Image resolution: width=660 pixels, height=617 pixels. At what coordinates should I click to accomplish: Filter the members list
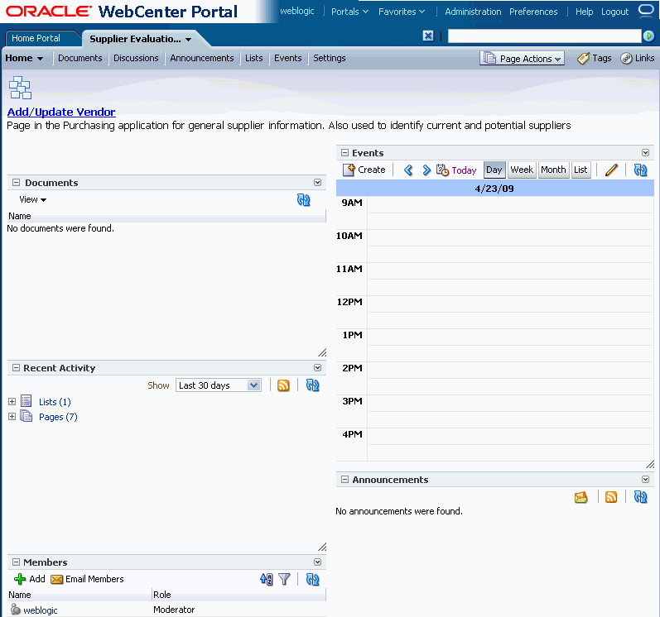(x=284, y=579)
